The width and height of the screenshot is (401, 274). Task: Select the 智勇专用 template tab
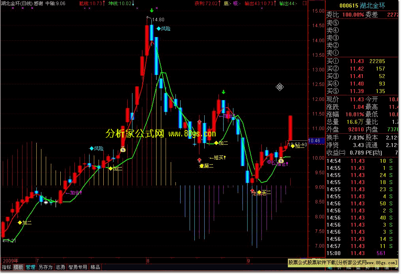coord(78,267)
